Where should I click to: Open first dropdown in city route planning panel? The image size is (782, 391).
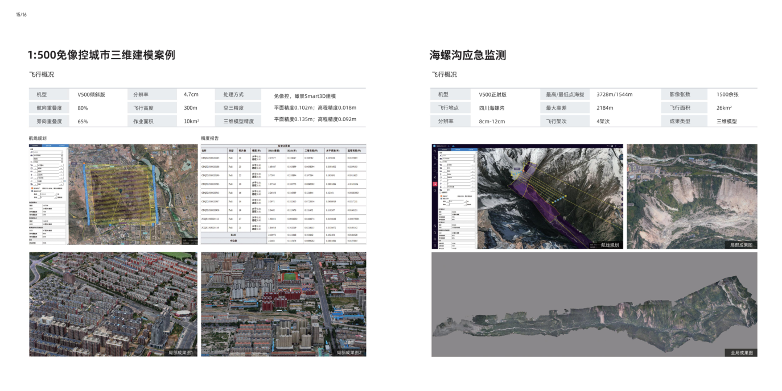49,152
